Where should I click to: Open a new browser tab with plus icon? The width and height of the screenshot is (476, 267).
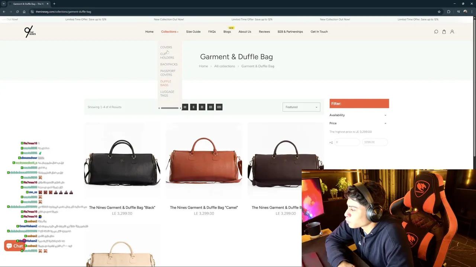(54, 4)
